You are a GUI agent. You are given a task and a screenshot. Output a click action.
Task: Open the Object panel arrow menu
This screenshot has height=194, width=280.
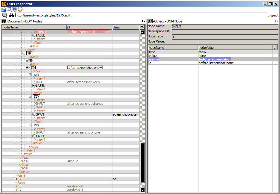tap(277, 21)
